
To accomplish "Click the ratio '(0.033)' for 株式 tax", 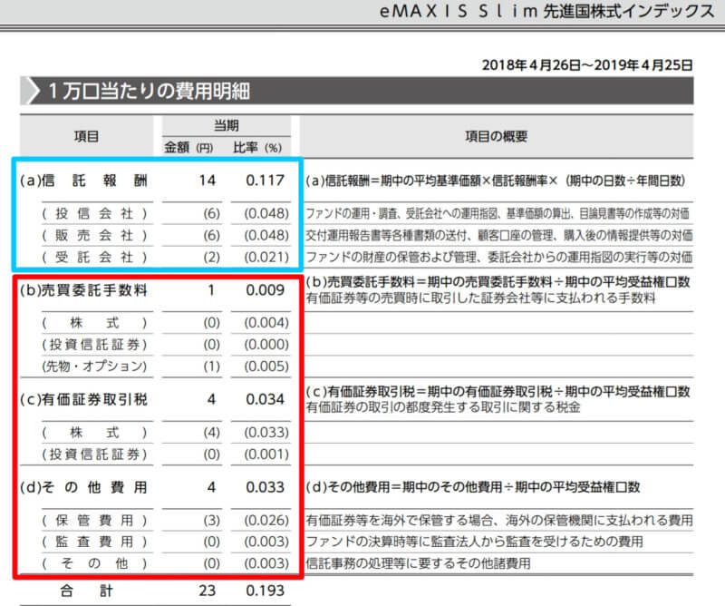I will 266,433.
